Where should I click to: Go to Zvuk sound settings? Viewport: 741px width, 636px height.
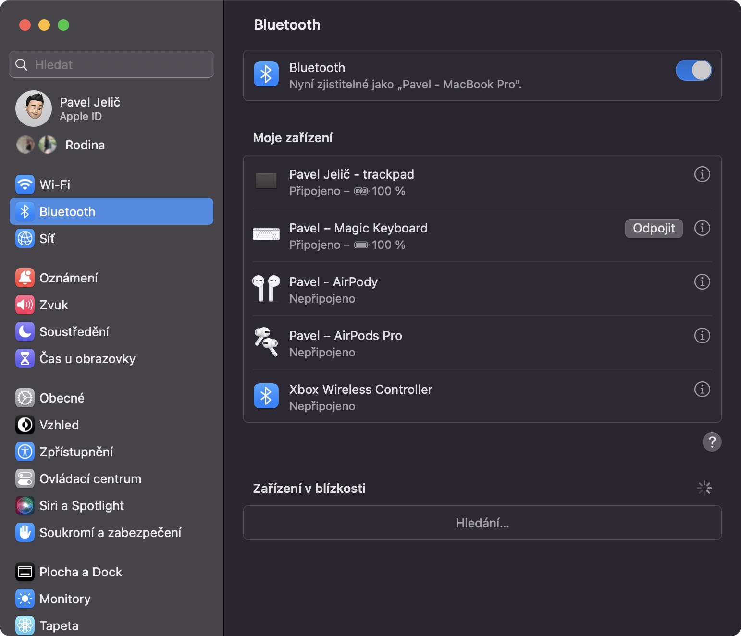54,305
